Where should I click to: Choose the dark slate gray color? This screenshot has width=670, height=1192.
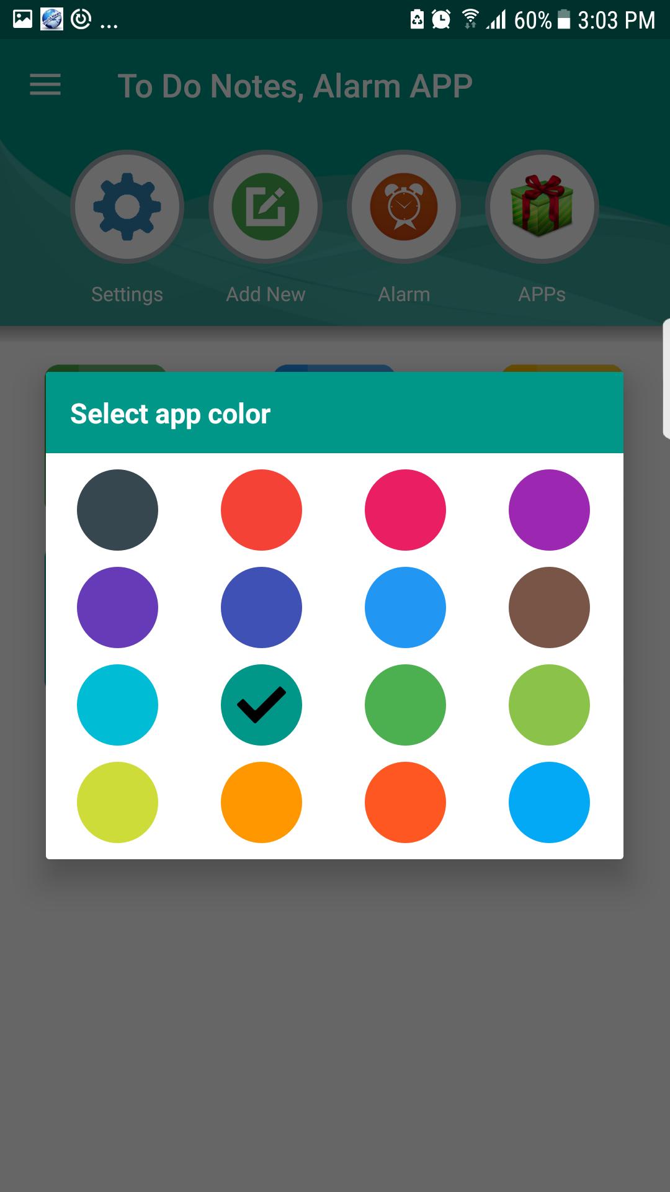(x=117, y=510)
